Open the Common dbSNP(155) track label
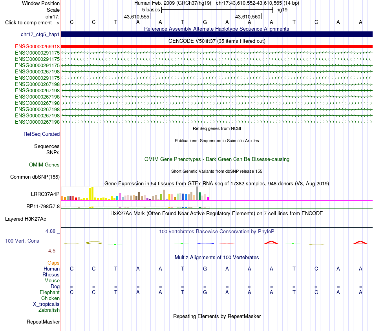The image size is (373, 331). 35,177
